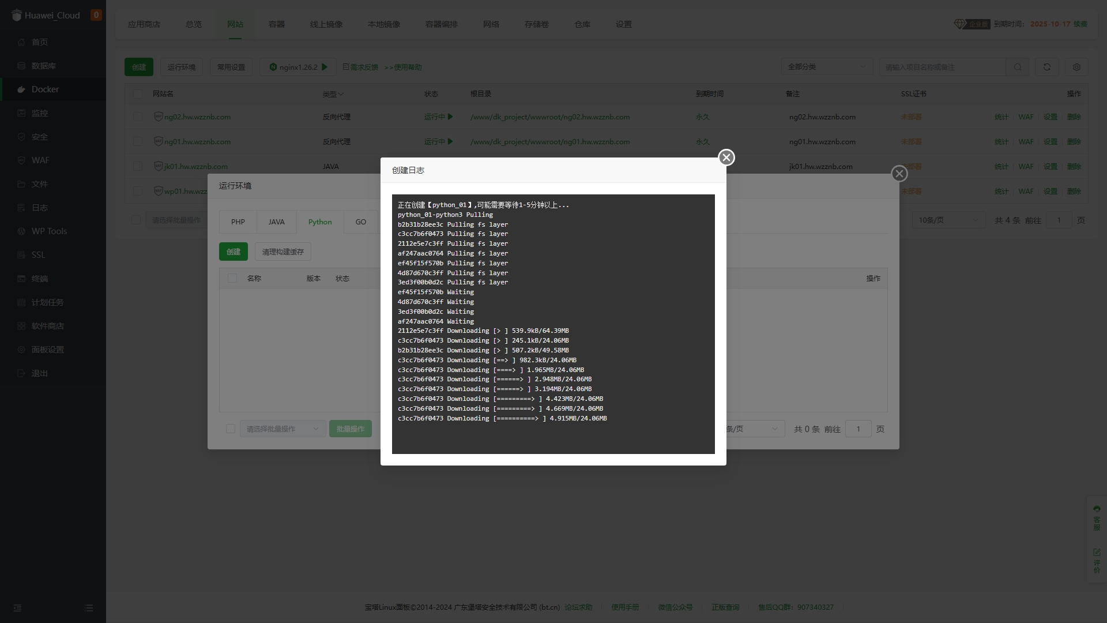Toggle the 运行中 status of ng02.hw.wzznb.com

coord(438,117)
